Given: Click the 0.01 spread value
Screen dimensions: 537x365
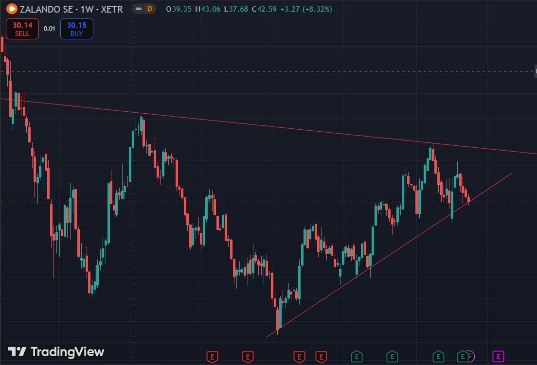Looking at the screenshot, I should point(49,28).
